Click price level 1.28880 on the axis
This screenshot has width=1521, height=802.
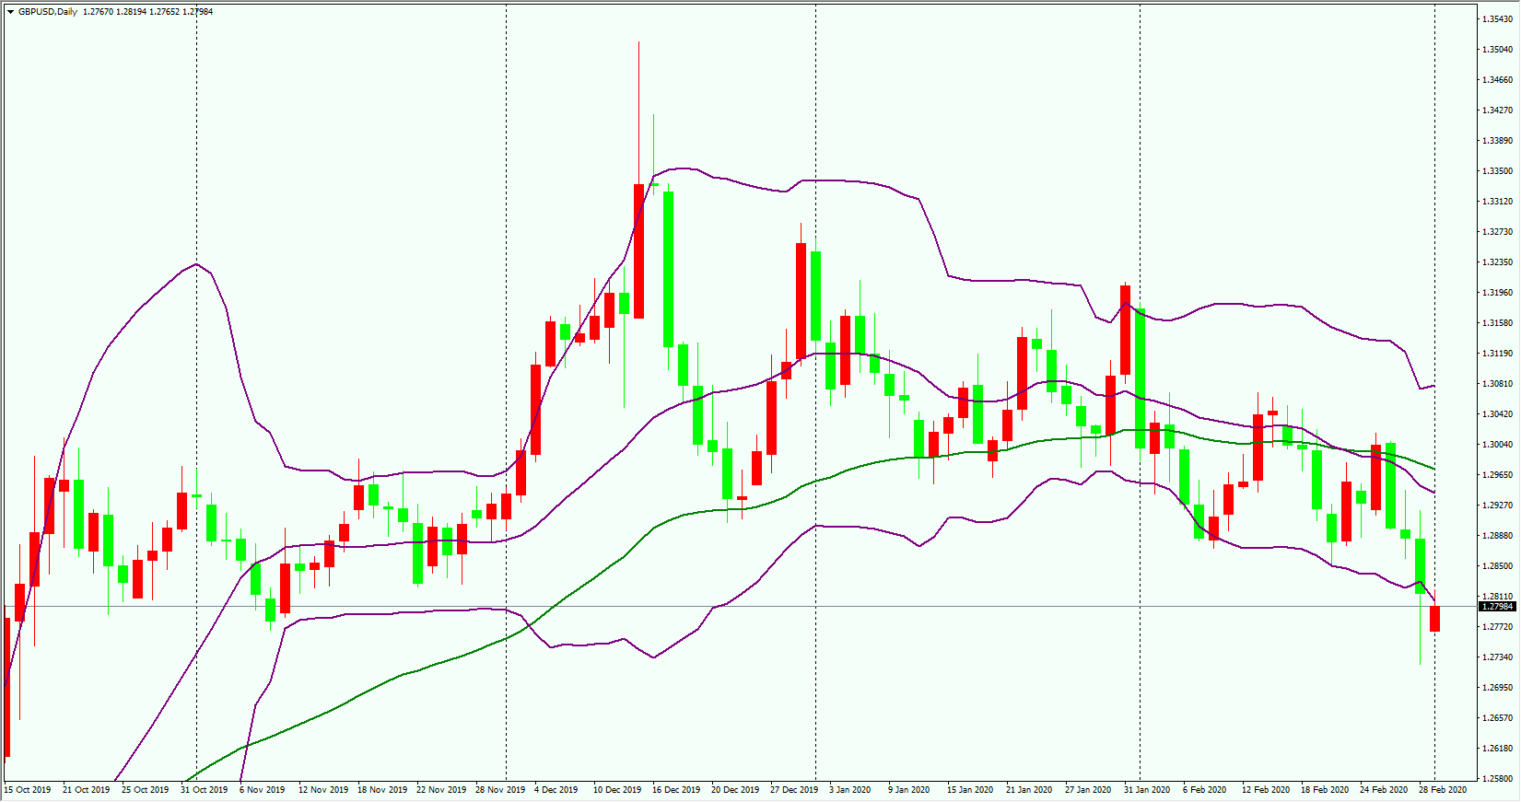[x=1497, y=536]
